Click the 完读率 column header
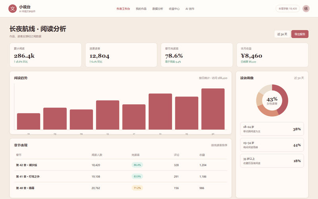Image resolution: width=318 pixels, height=199 pixels. (136, 155)
